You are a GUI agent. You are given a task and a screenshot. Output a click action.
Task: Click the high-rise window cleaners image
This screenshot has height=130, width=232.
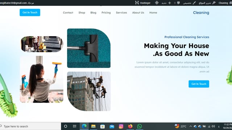tap(89, 91)
